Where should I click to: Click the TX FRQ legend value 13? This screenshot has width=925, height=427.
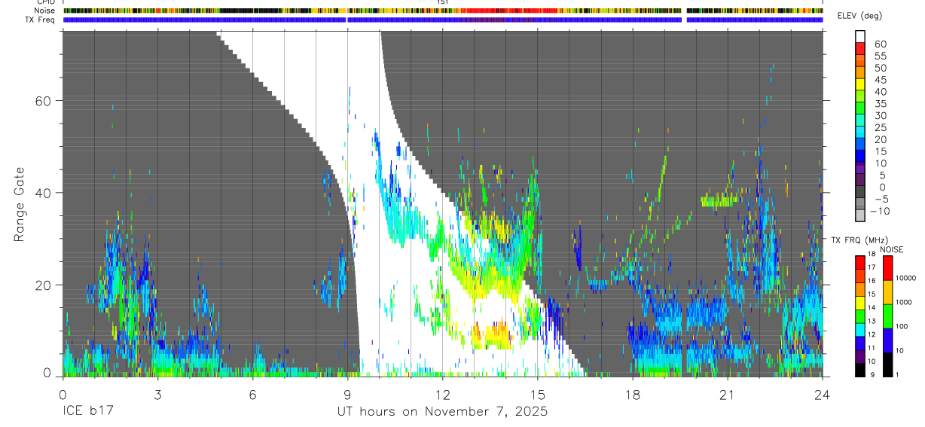point(872,321)
